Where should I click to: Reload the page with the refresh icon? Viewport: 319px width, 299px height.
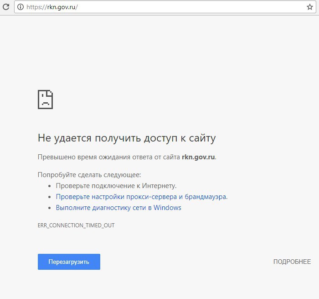click(6, 7)
